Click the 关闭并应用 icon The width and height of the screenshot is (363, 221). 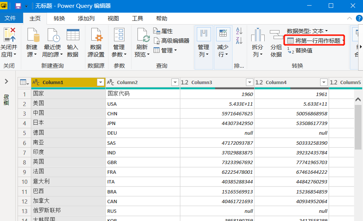pyautogui.click(x=9, y=35)
